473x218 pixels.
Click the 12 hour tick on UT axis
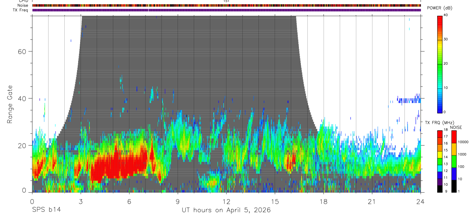tap(226, 201)
